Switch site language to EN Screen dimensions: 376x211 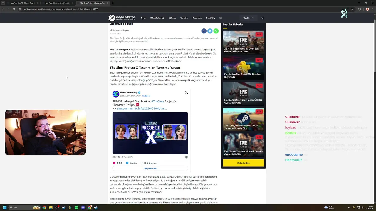221,18
